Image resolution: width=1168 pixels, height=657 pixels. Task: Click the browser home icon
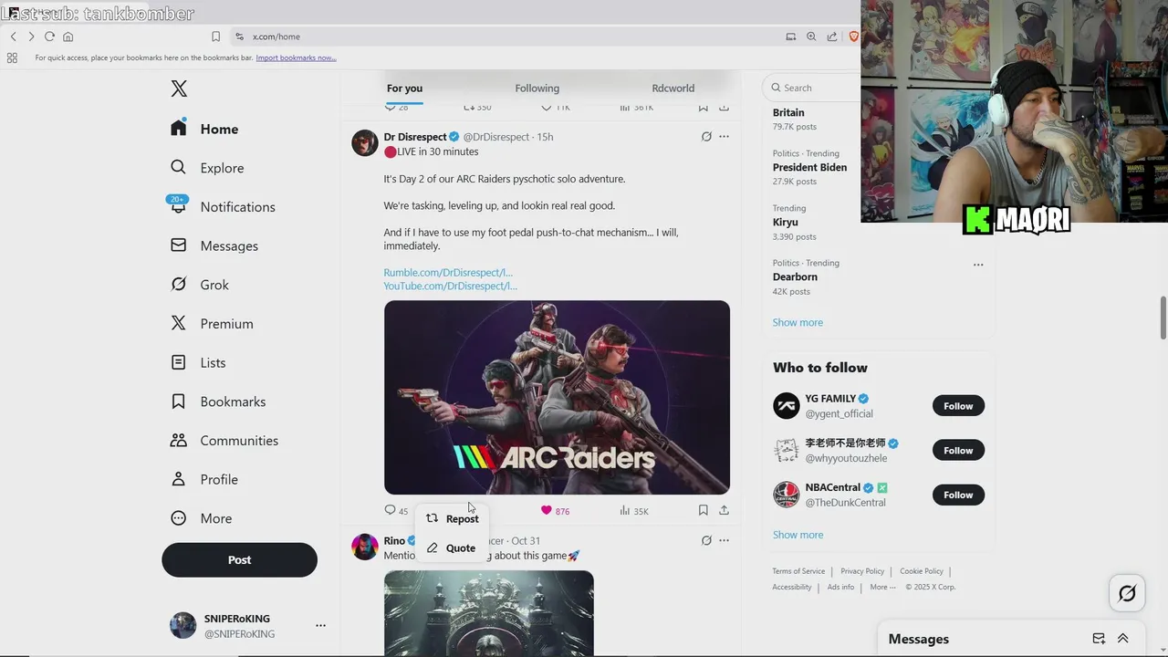68,36
